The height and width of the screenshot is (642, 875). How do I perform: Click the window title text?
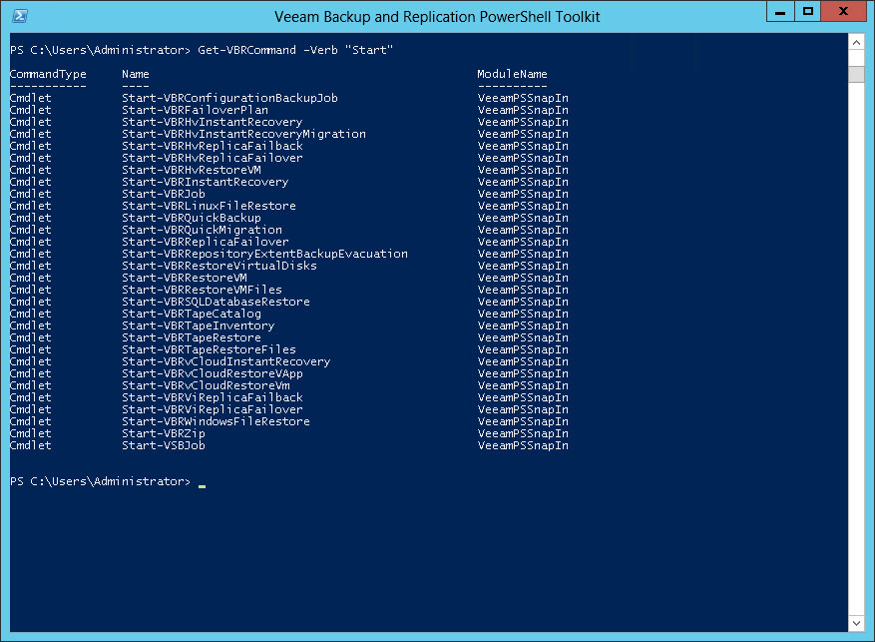[x=437, y=17]
